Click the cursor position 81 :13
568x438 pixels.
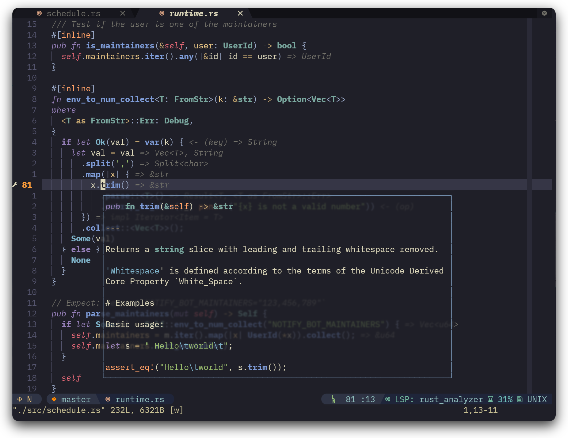[x=360, y=399]
